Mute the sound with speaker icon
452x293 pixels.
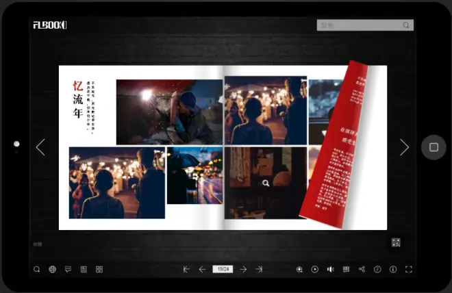(x=330, y=269)
